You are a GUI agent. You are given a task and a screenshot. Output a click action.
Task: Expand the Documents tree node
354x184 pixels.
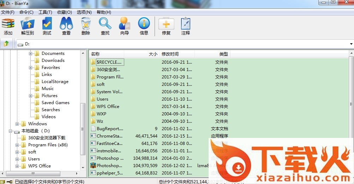[30, 53]
